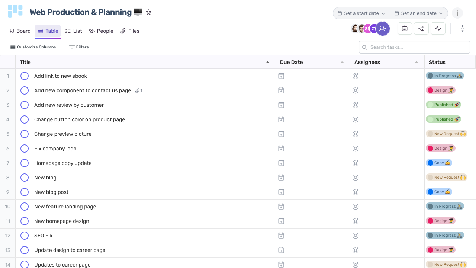Open the three-dot more options menu
The width and height of the screenshot is (476, 268).
463,29
